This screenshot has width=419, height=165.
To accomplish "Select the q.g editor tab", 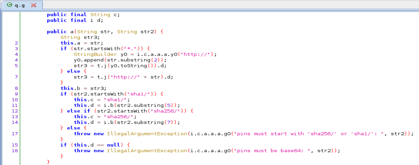I will (x=22, y=5).
